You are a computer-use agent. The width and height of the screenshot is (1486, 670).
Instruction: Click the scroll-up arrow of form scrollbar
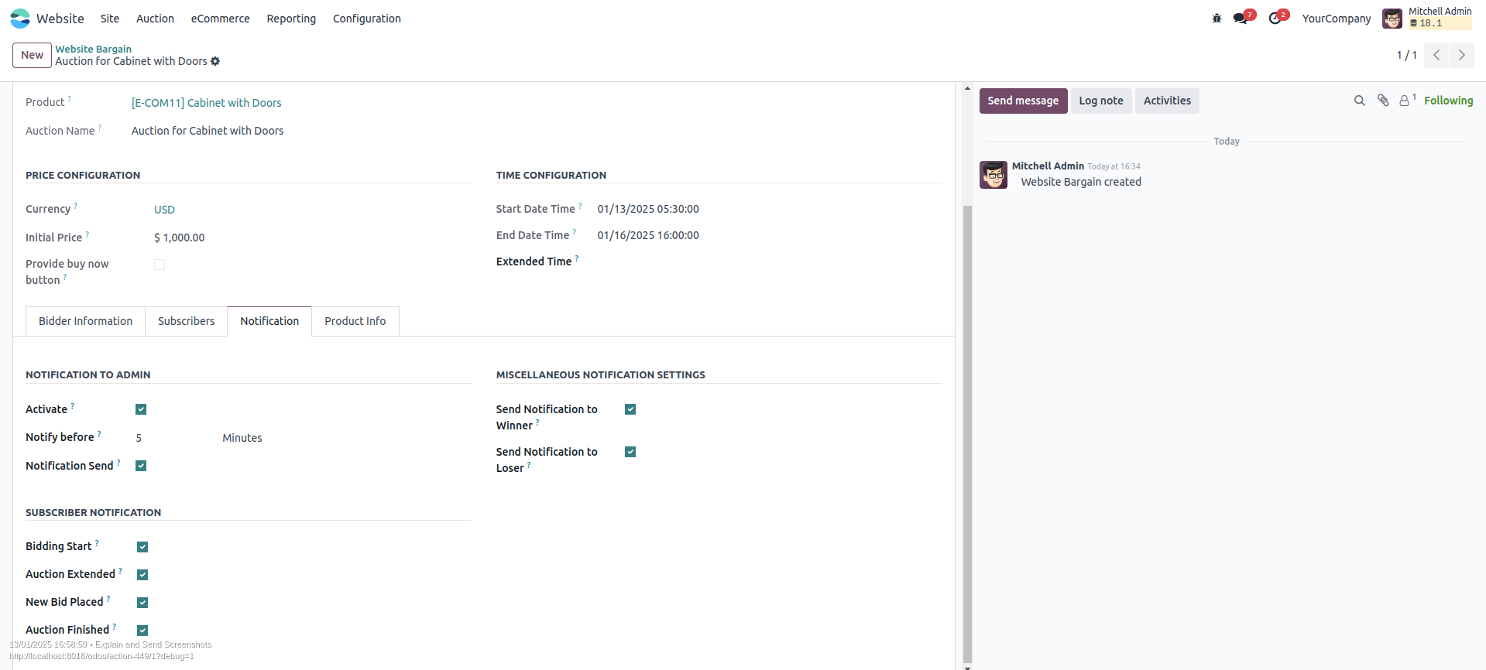pos(967,88)
